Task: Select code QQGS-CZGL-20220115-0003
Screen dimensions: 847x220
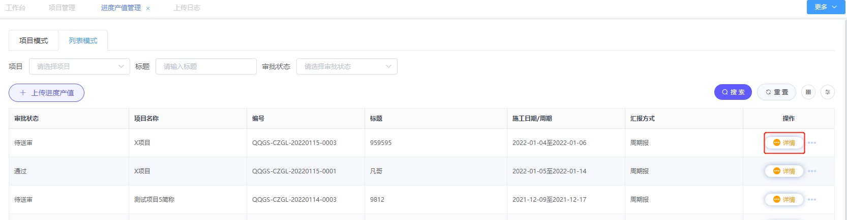Action: (294, 143)
